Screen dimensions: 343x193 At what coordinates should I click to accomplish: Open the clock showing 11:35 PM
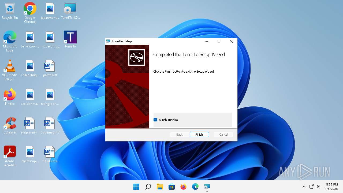[x=331, y=187]
